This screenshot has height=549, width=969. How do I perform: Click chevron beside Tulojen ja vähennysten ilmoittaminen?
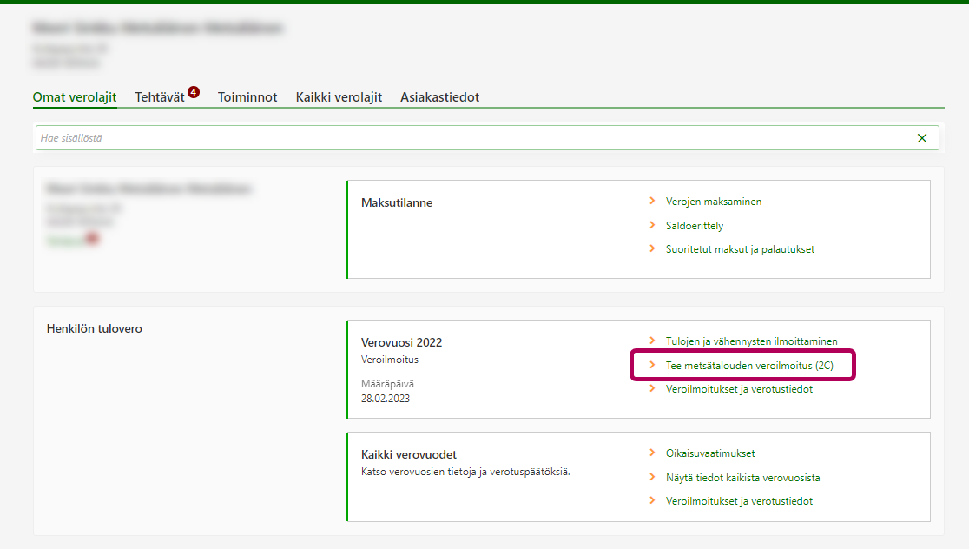(x=652, y=341)
